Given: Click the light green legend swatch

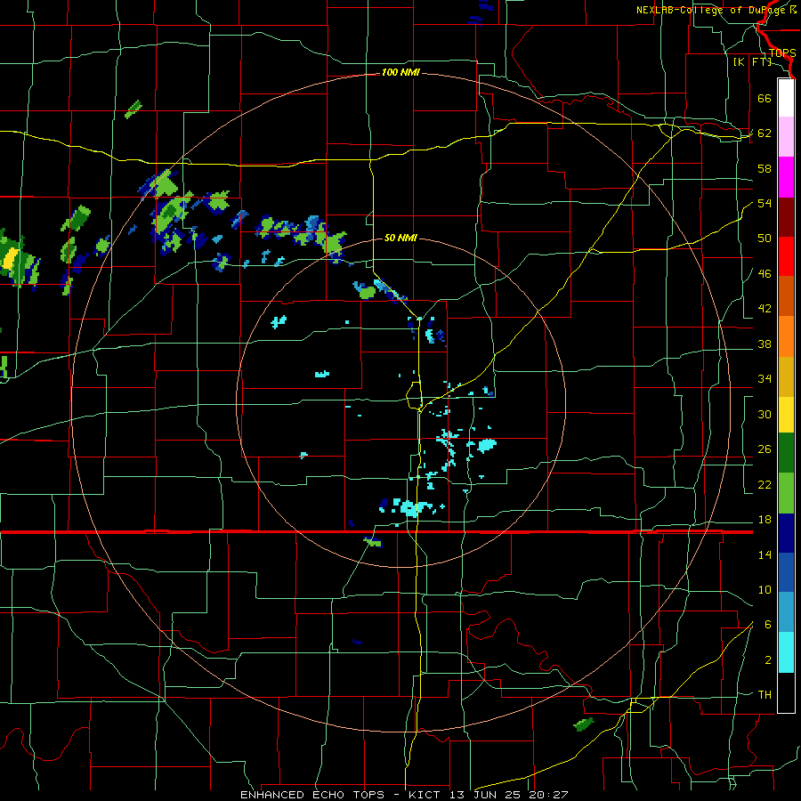Looking at the screenshot, I should pos(786,493).
